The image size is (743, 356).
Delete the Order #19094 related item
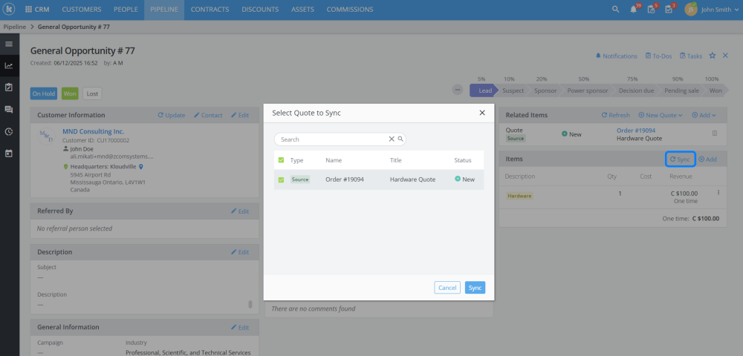point(715,133)
